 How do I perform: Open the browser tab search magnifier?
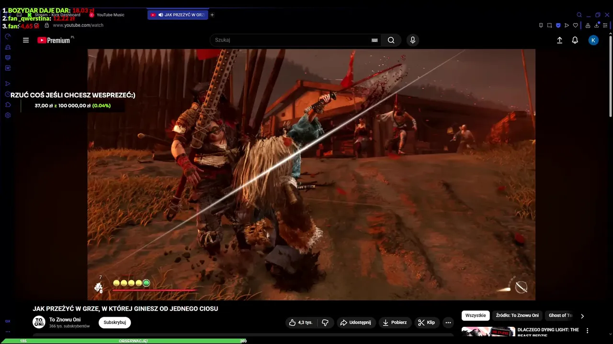tap(579, 15)
